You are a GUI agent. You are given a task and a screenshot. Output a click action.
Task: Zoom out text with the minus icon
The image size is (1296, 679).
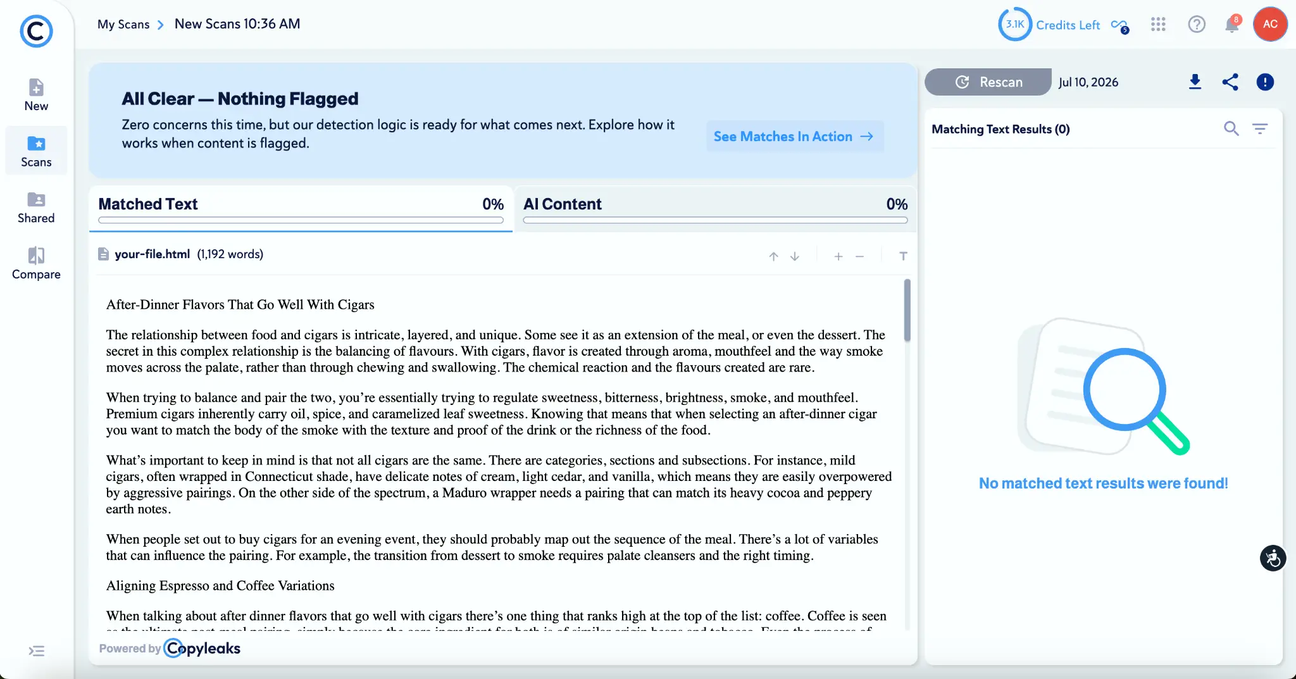pyautogui.click(x=860, y=256)
